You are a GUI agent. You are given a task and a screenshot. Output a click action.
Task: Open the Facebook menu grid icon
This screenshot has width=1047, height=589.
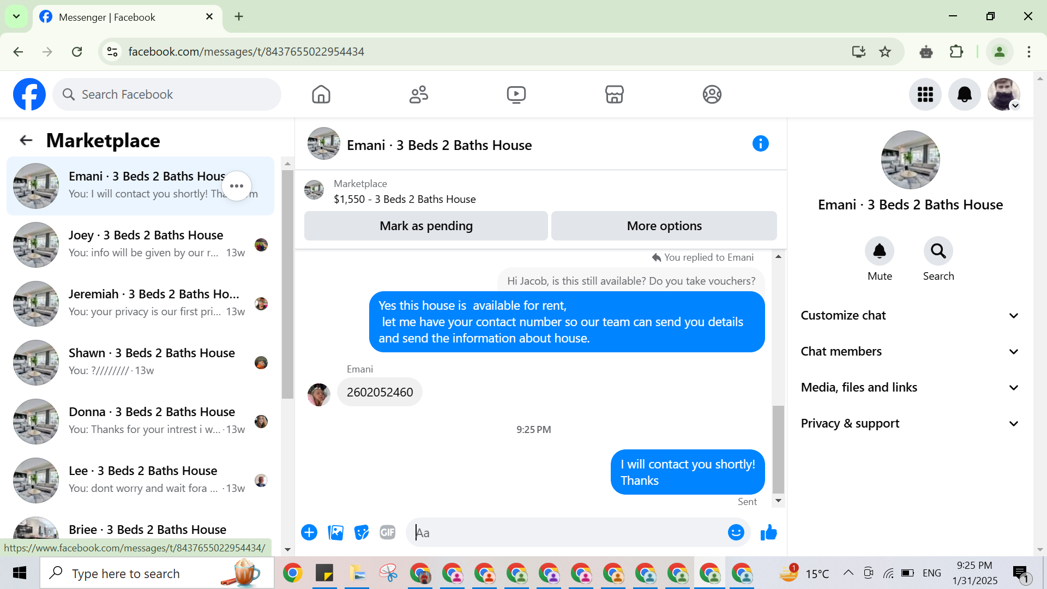pyautogui.click(x=925, y=94)
